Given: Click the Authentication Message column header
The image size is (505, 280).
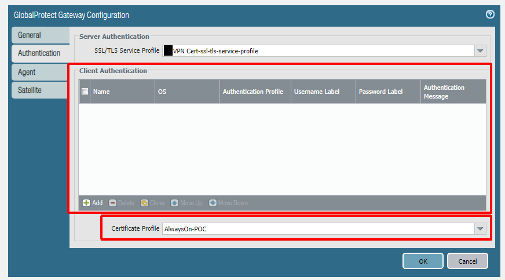Looking at the screenshot, I should click(453, 92).
